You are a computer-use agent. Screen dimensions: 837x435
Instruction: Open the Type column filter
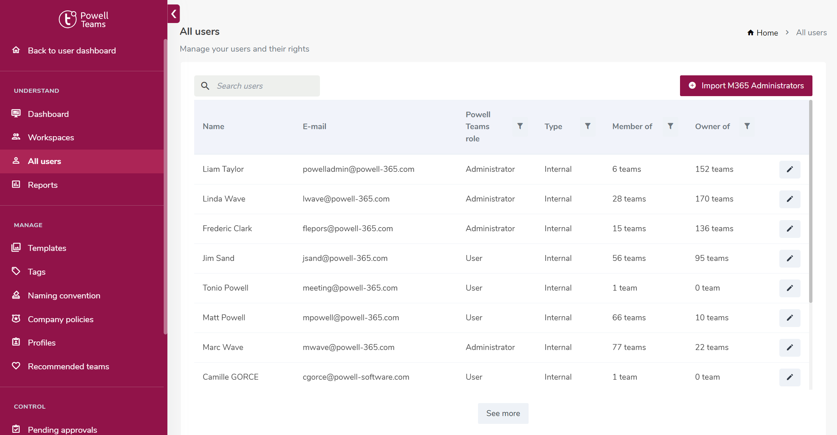(588, 126)
